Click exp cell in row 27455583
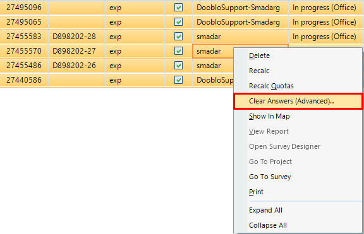The height and width of the screenshot is (234, 364). [135, 37]
